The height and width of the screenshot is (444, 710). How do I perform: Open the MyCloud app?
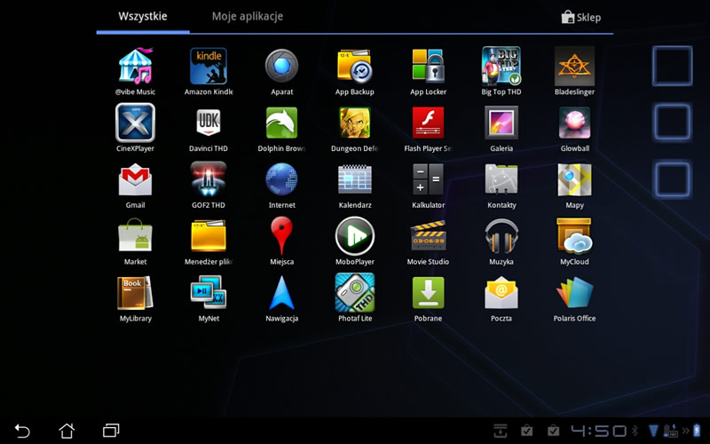click(x=574, y=235)
